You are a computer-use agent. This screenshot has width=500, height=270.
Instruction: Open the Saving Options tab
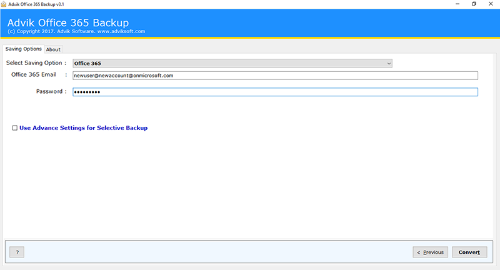point(24,49)
